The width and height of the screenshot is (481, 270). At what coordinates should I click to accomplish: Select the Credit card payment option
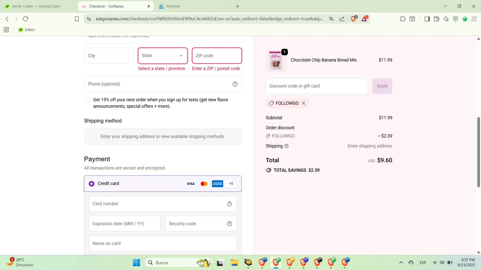(x=92, y=184)
